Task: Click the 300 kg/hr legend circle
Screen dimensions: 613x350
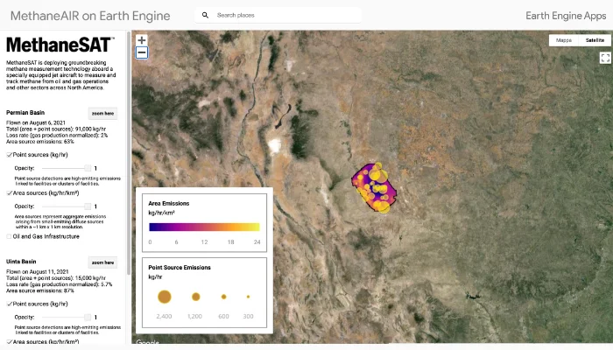Action: 248,297
